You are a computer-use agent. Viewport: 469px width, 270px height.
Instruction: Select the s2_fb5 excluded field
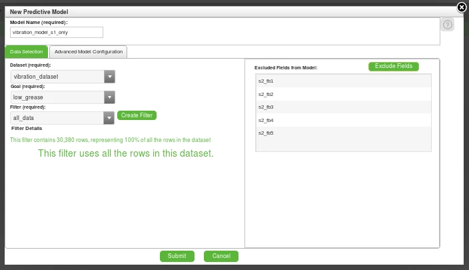tap(343, 133)
